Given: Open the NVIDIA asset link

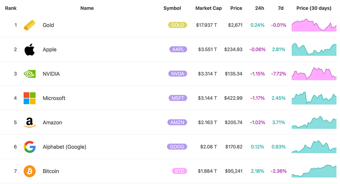Looking at the screenshot, I should (x=51, y=74).
